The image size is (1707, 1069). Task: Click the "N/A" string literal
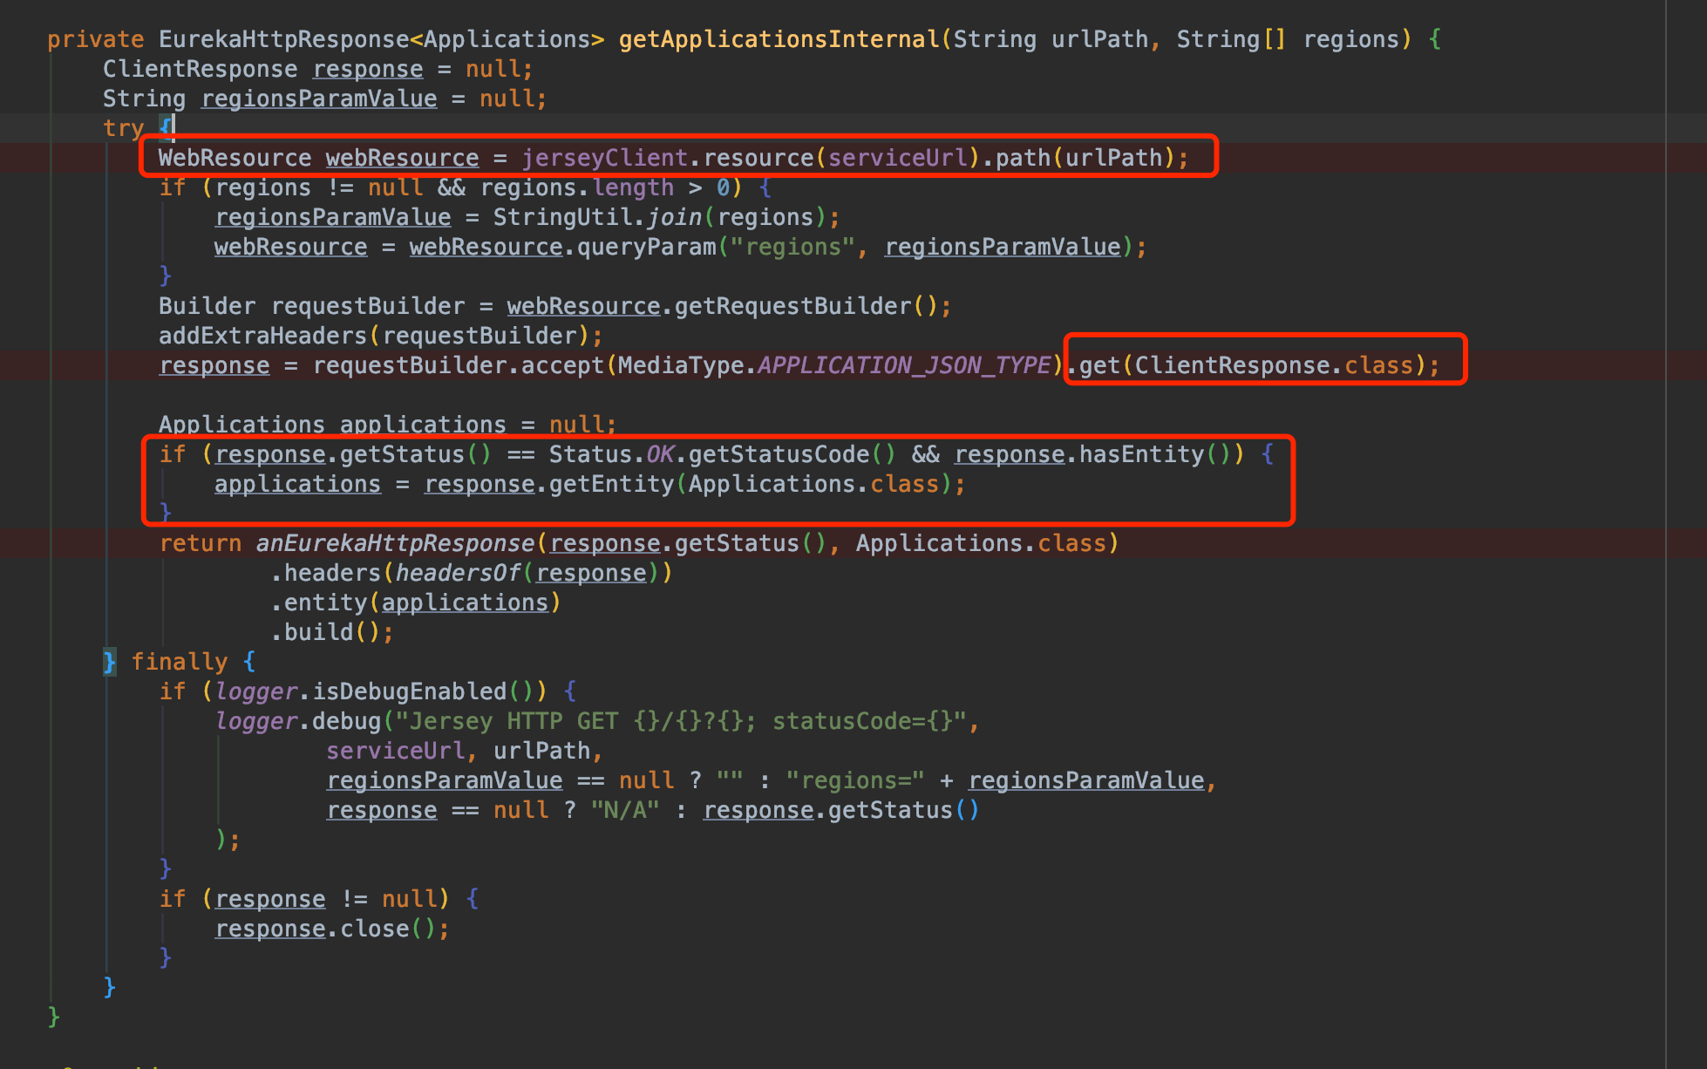(x=625, y=810)
